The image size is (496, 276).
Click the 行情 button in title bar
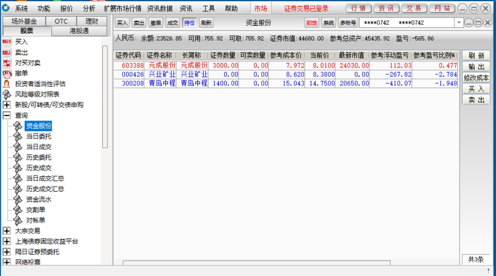click(x=358, y=8)
